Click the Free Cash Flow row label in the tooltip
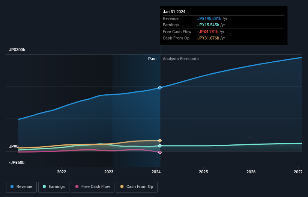This screenshot has height=197, width=308. (x=177, y=32)
